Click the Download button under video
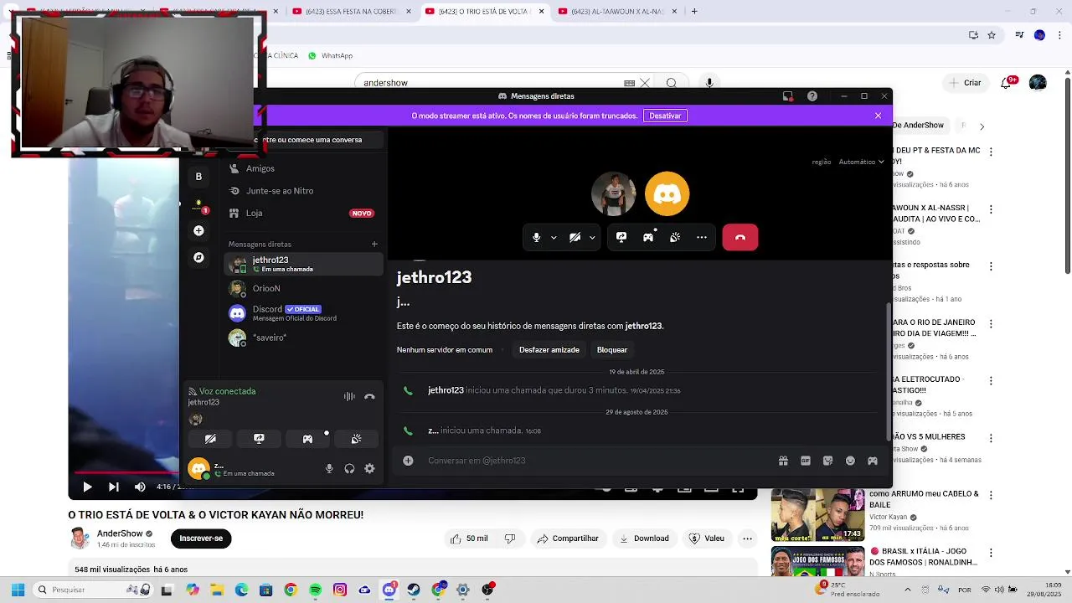Image resolution: width=1072 pixels, height=603 pixels. [645, 539]
